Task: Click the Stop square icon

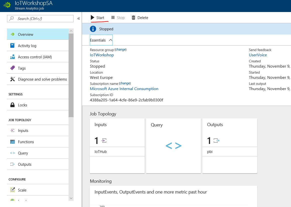Action: pyautogui.click(x=113, y=18)
